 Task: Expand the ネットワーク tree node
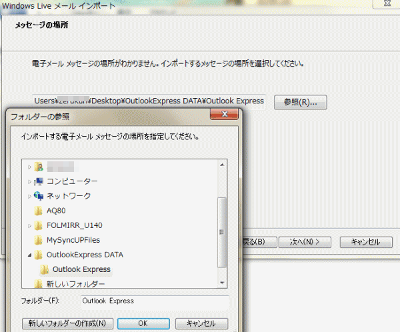(29, 196)
